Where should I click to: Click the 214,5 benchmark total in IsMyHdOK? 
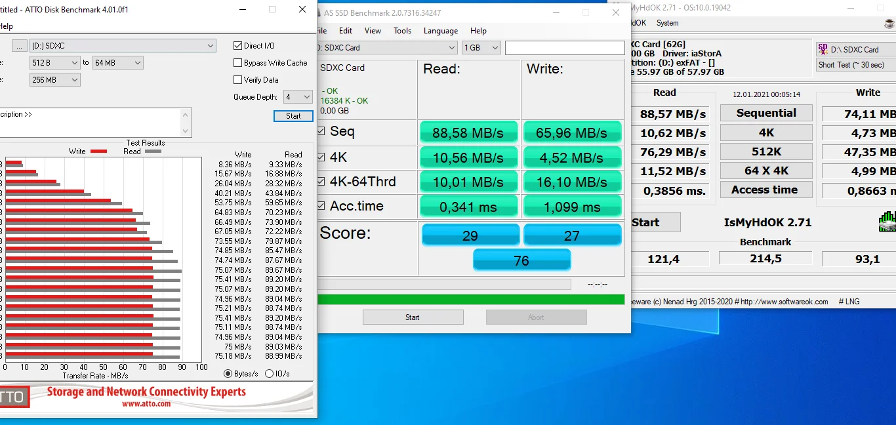coord(766,259)
